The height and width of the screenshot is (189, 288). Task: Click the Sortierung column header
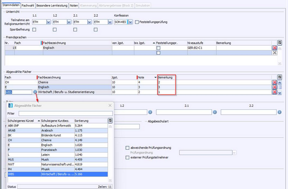click(91, 121)
